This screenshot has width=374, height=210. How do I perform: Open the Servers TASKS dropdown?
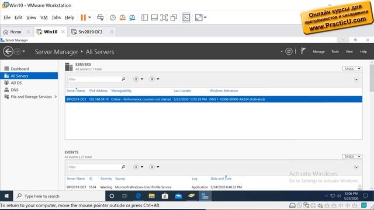pos(352,69)
